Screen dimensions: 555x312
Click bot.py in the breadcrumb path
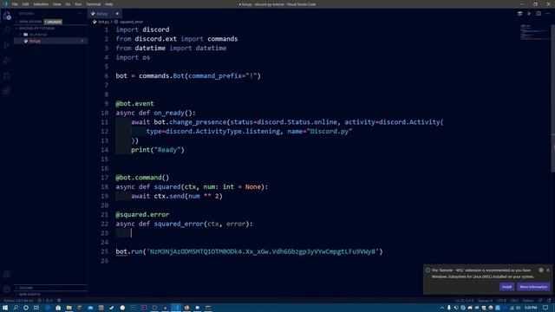(103, 22)
